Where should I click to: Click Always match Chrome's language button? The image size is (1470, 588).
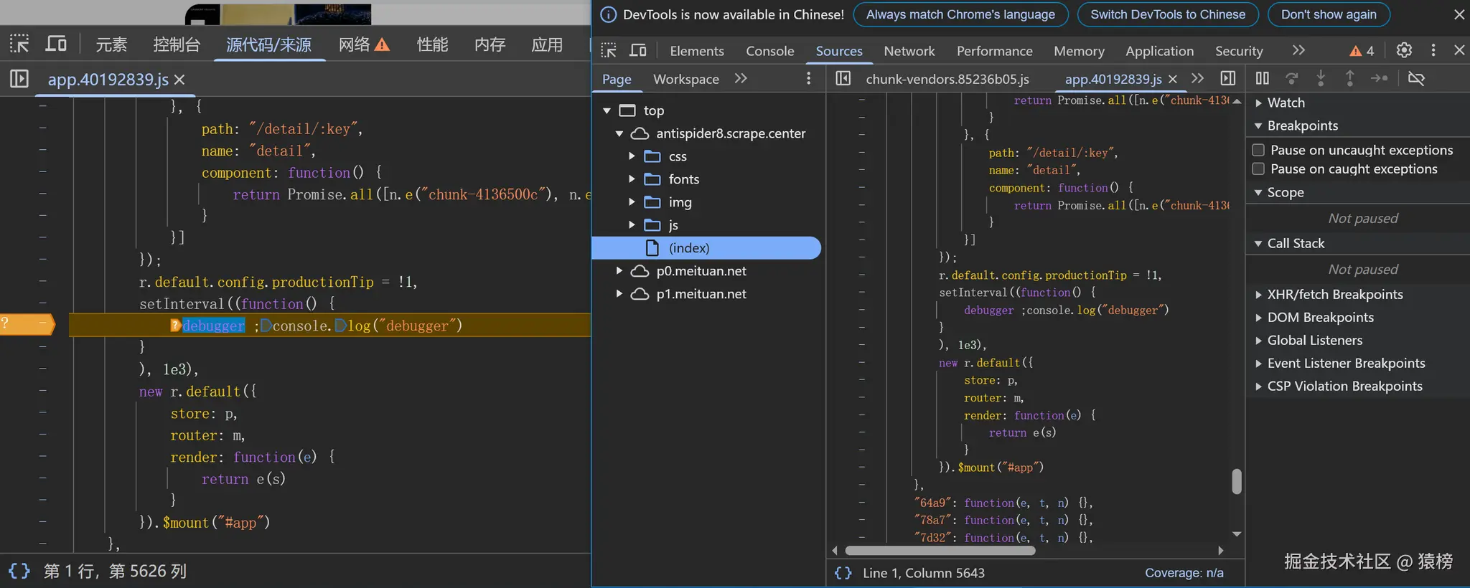click(960, 14)
